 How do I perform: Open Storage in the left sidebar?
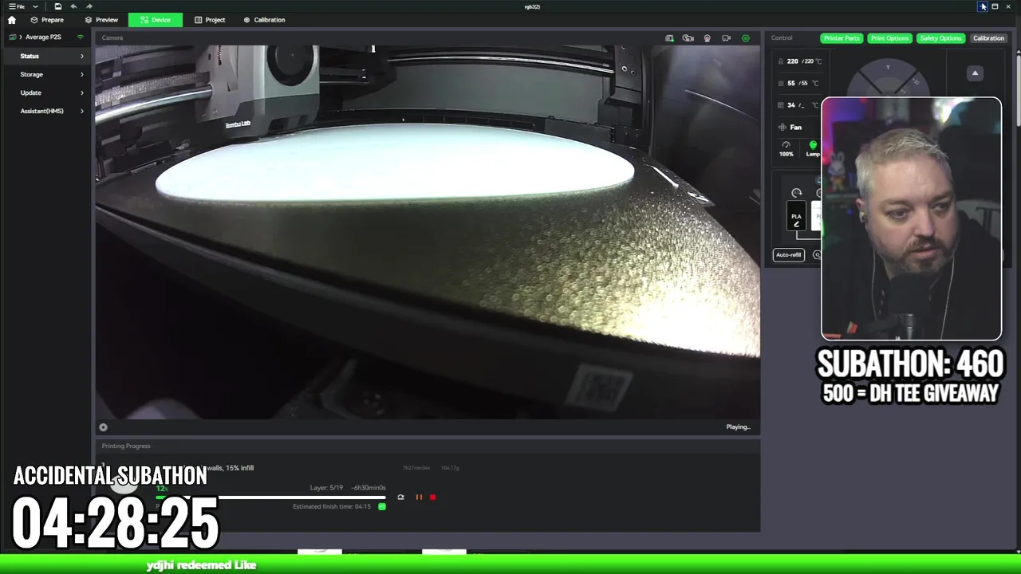click(x=46, y=74)
